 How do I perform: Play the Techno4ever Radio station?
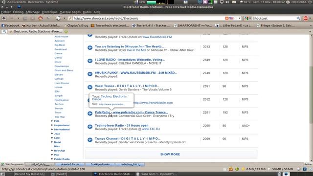[90, 127]
